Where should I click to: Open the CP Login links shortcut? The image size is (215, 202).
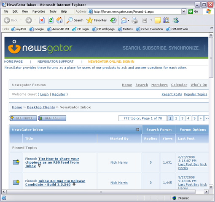point(81,29)
